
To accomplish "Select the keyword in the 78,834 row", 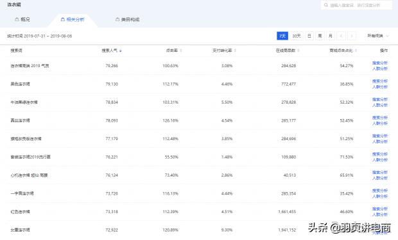I will click(24, 102).
